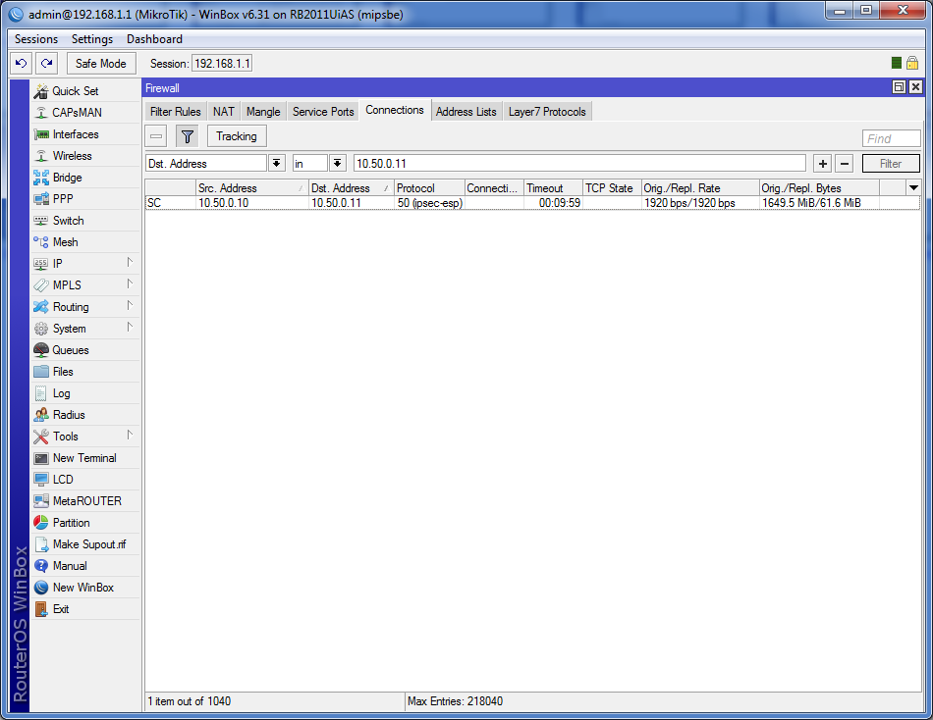
Task: Click the Tracking button
Action: click(237, 136)
